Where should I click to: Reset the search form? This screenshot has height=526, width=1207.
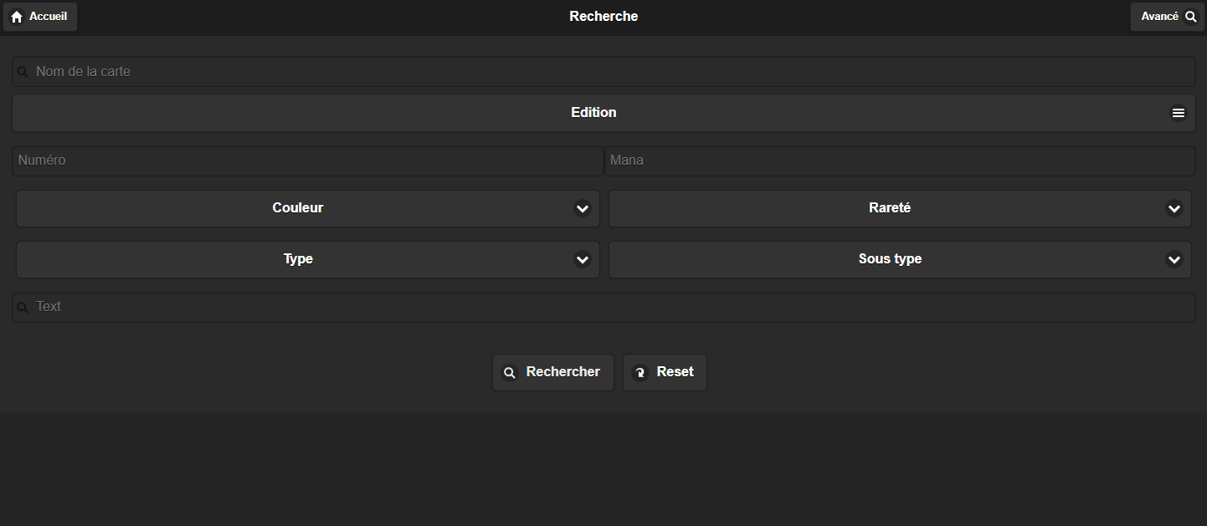point(665,372)
